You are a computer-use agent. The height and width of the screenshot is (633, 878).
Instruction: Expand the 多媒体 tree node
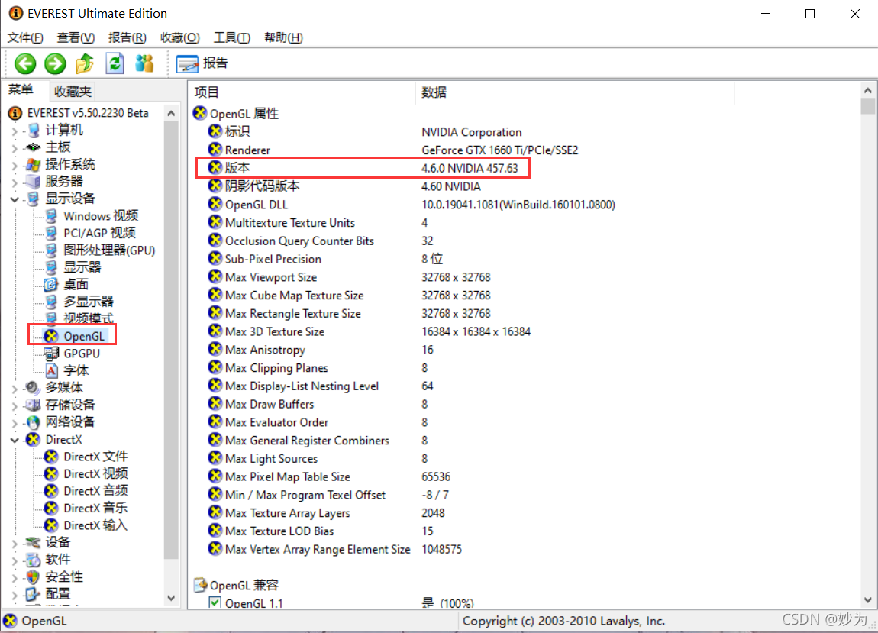click(x=15, y=388)
